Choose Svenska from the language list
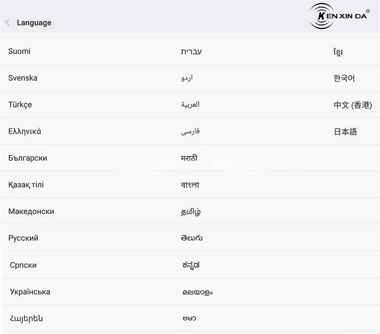This screenshot has width=380, height=334. pyautogui.click(x=23, y=78)
